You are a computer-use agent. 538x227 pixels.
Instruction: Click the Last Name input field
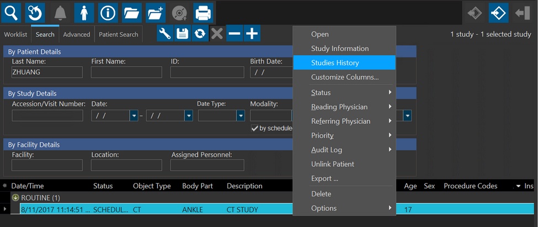pos(47,72)
